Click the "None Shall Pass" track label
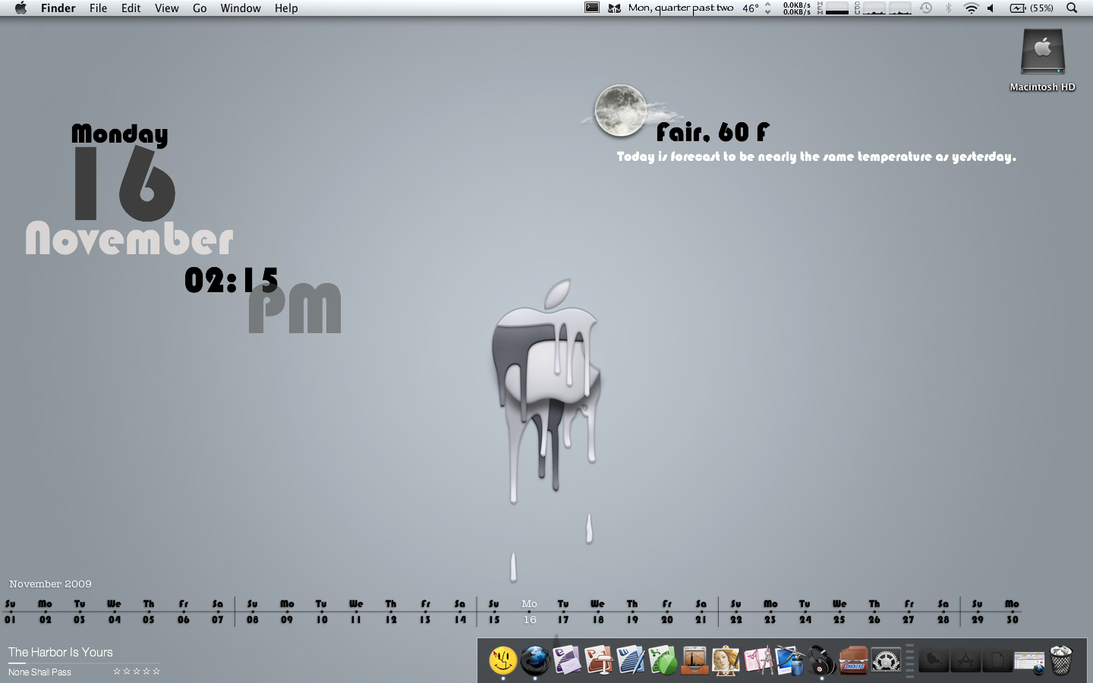 coord(39,672)
